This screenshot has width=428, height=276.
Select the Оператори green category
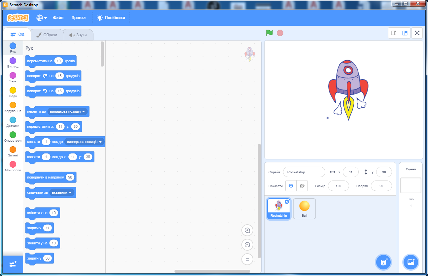[13, 137]
